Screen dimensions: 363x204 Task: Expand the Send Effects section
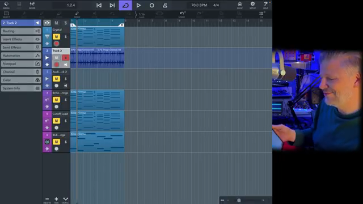[21, 48]
